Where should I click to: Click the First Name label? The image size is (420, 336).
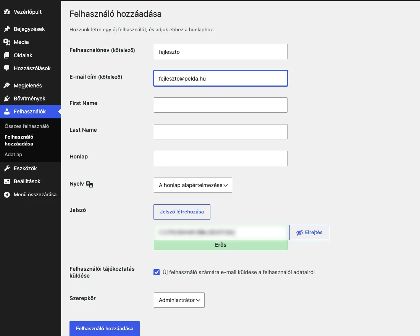(x=83, y=103)
